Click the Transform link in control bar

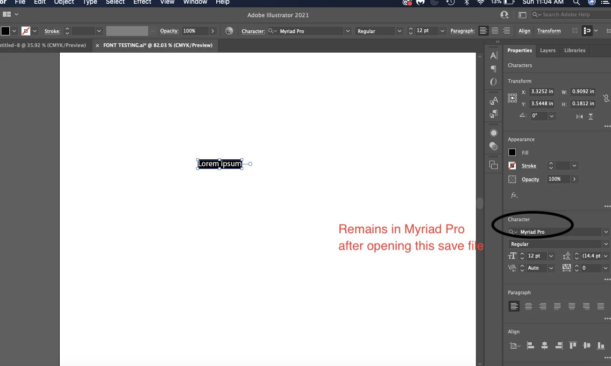549,31
